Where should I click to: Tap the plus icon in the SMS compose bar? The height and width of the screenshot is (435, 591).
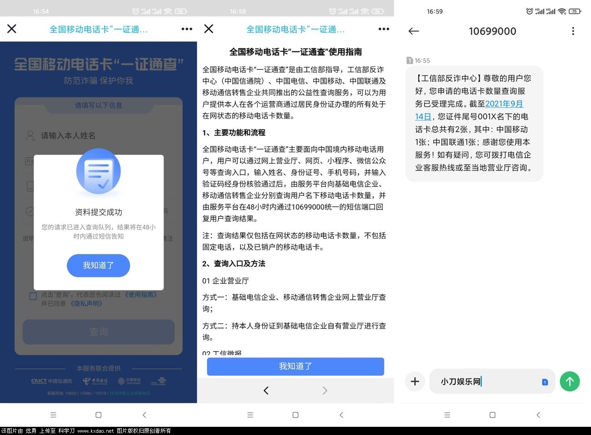click(x=415, y=381)
